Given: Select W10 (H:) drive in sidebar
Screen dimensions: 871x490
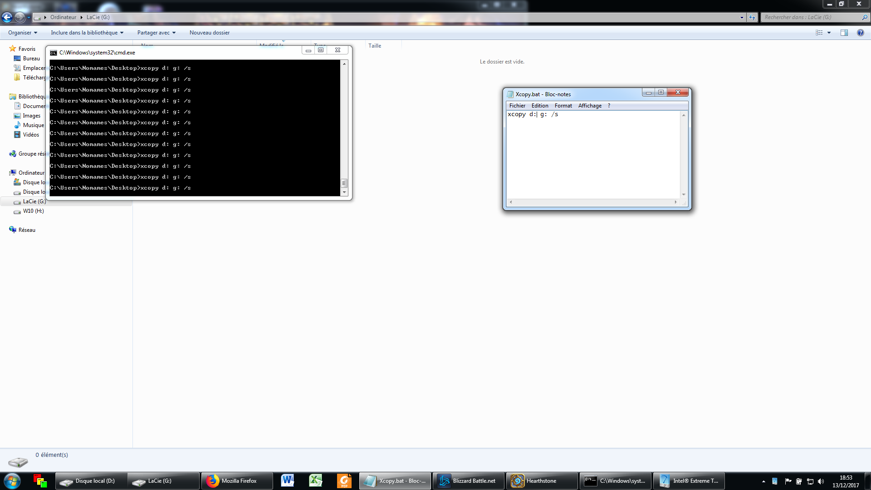Looking at the screenshot, I should pyautogui.click(x=33, y=211).
